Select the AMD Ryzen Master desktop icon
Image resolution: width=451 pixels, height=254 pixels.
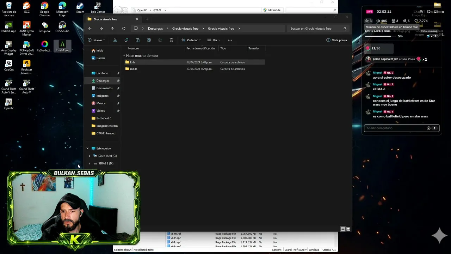point(26,29)
